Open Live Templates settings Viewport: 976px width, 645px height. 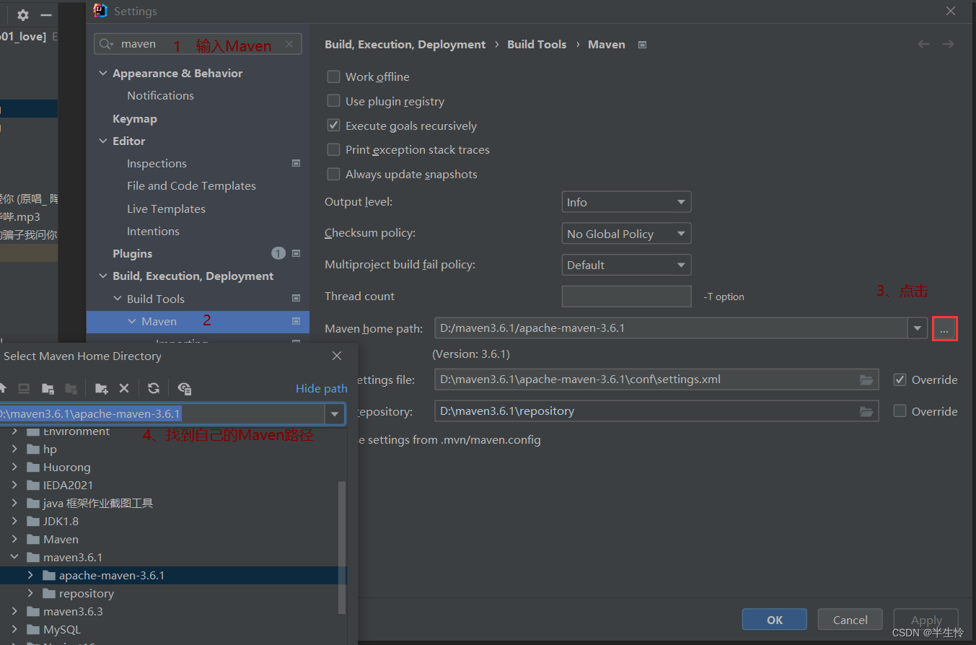click(x=166, y=209)
